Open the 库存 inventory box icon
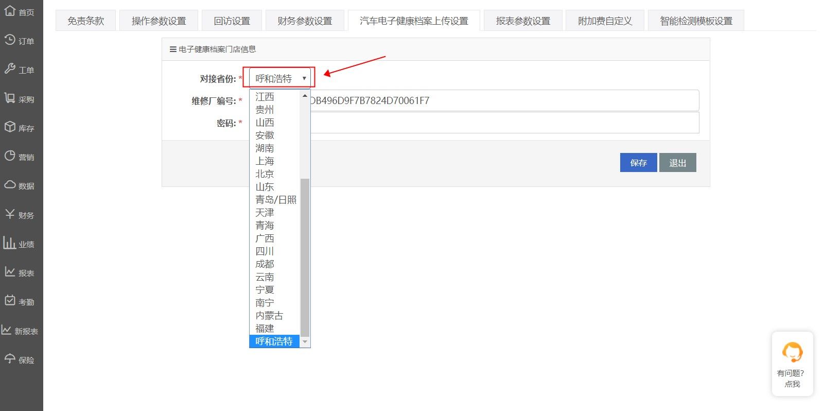The height and width of the screenshot is (411, 824). 10,127
